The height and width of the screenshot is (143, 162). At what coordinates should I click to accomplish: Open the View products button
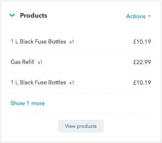click(x=81, y=126)
